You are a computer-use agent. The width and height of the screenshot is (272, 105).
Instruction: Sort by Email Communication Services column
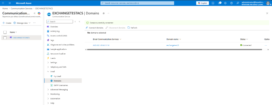click(x=107, y=39)
